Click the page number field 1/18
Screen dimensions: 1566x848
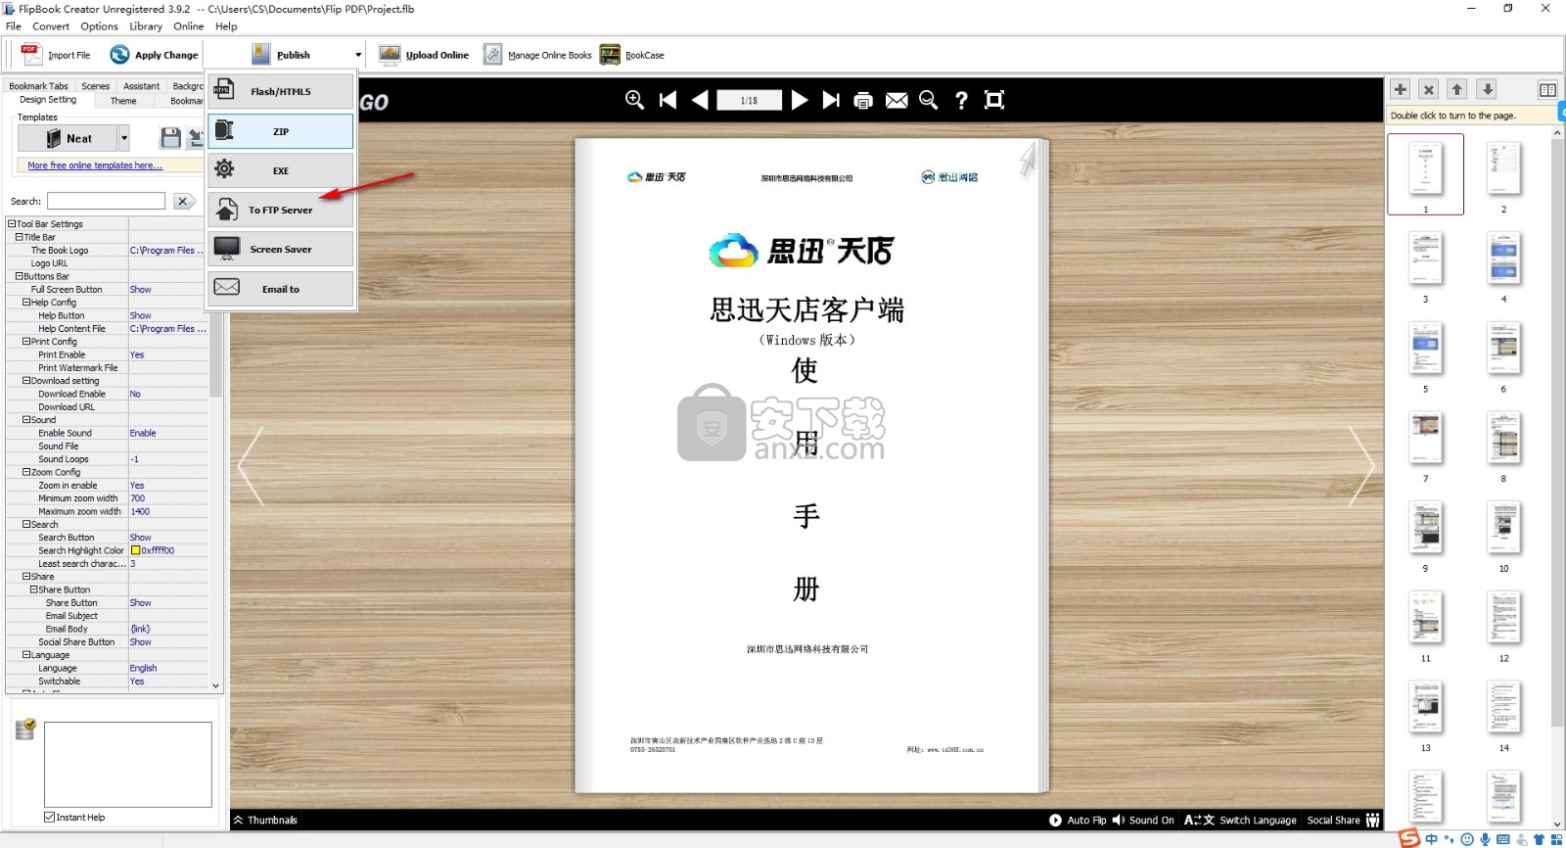coord(749,100)
